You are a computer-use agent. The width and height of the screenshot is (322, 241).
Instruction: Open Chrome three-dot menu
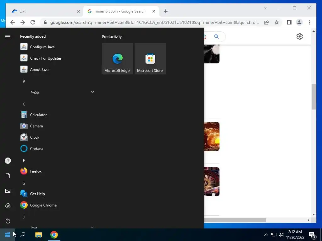click(x=309, y=22)
